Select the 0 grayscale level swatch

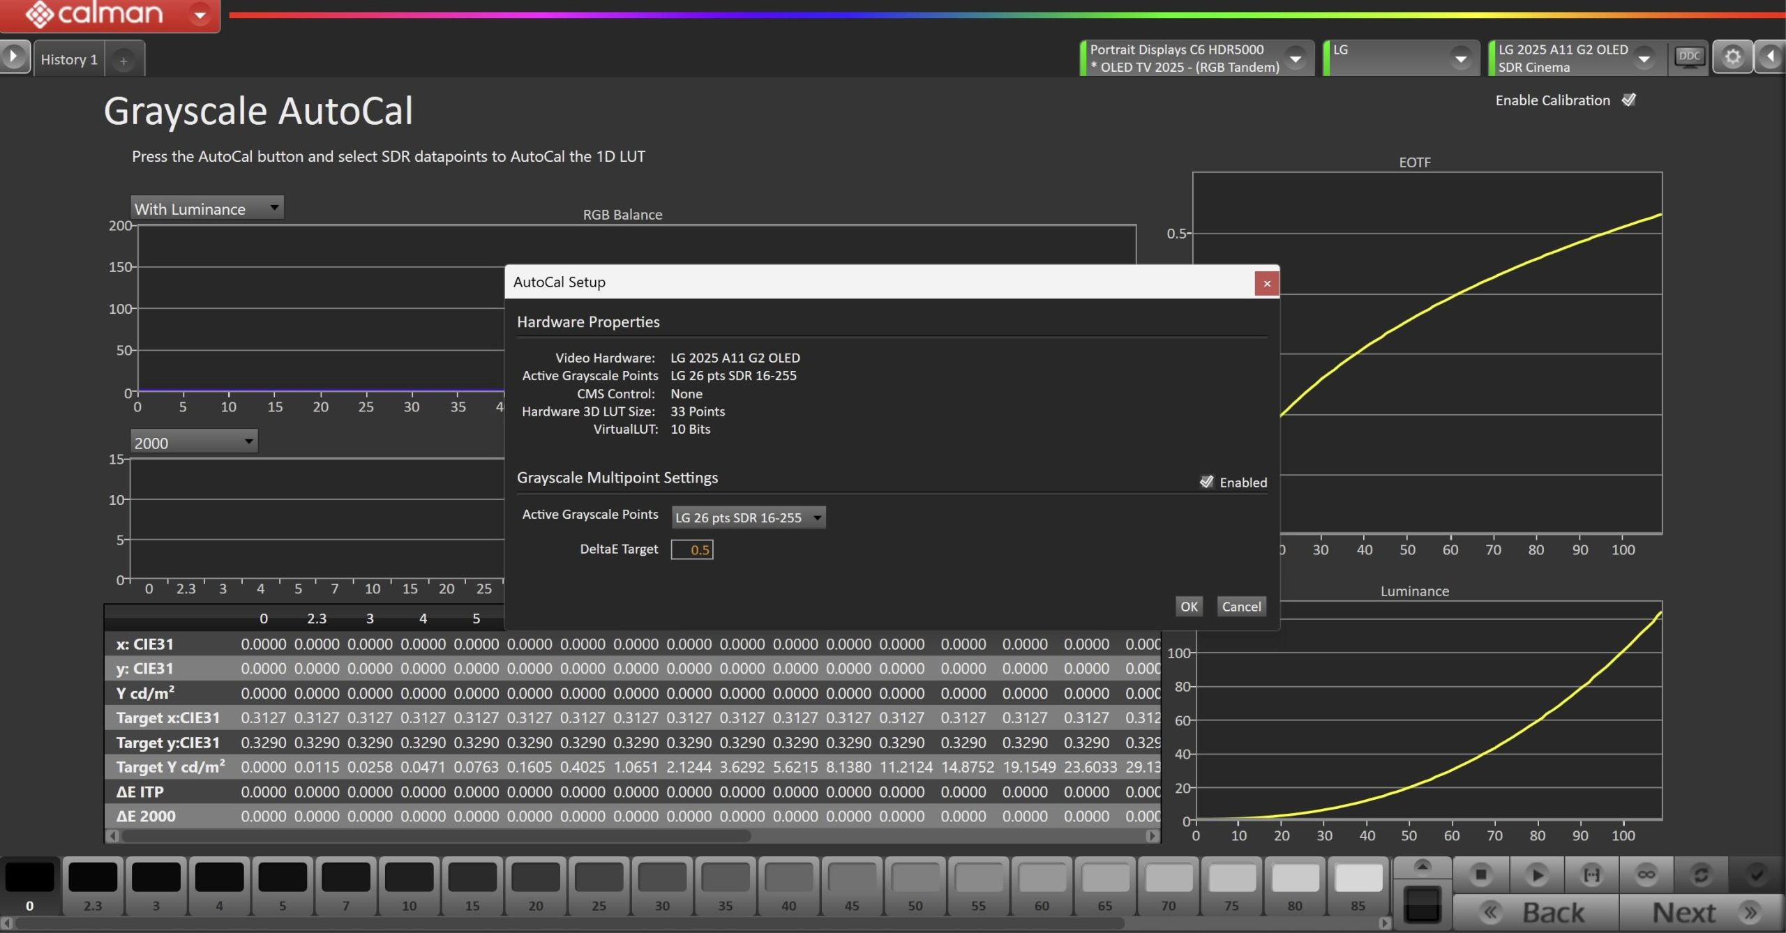(x=29, y=886)
